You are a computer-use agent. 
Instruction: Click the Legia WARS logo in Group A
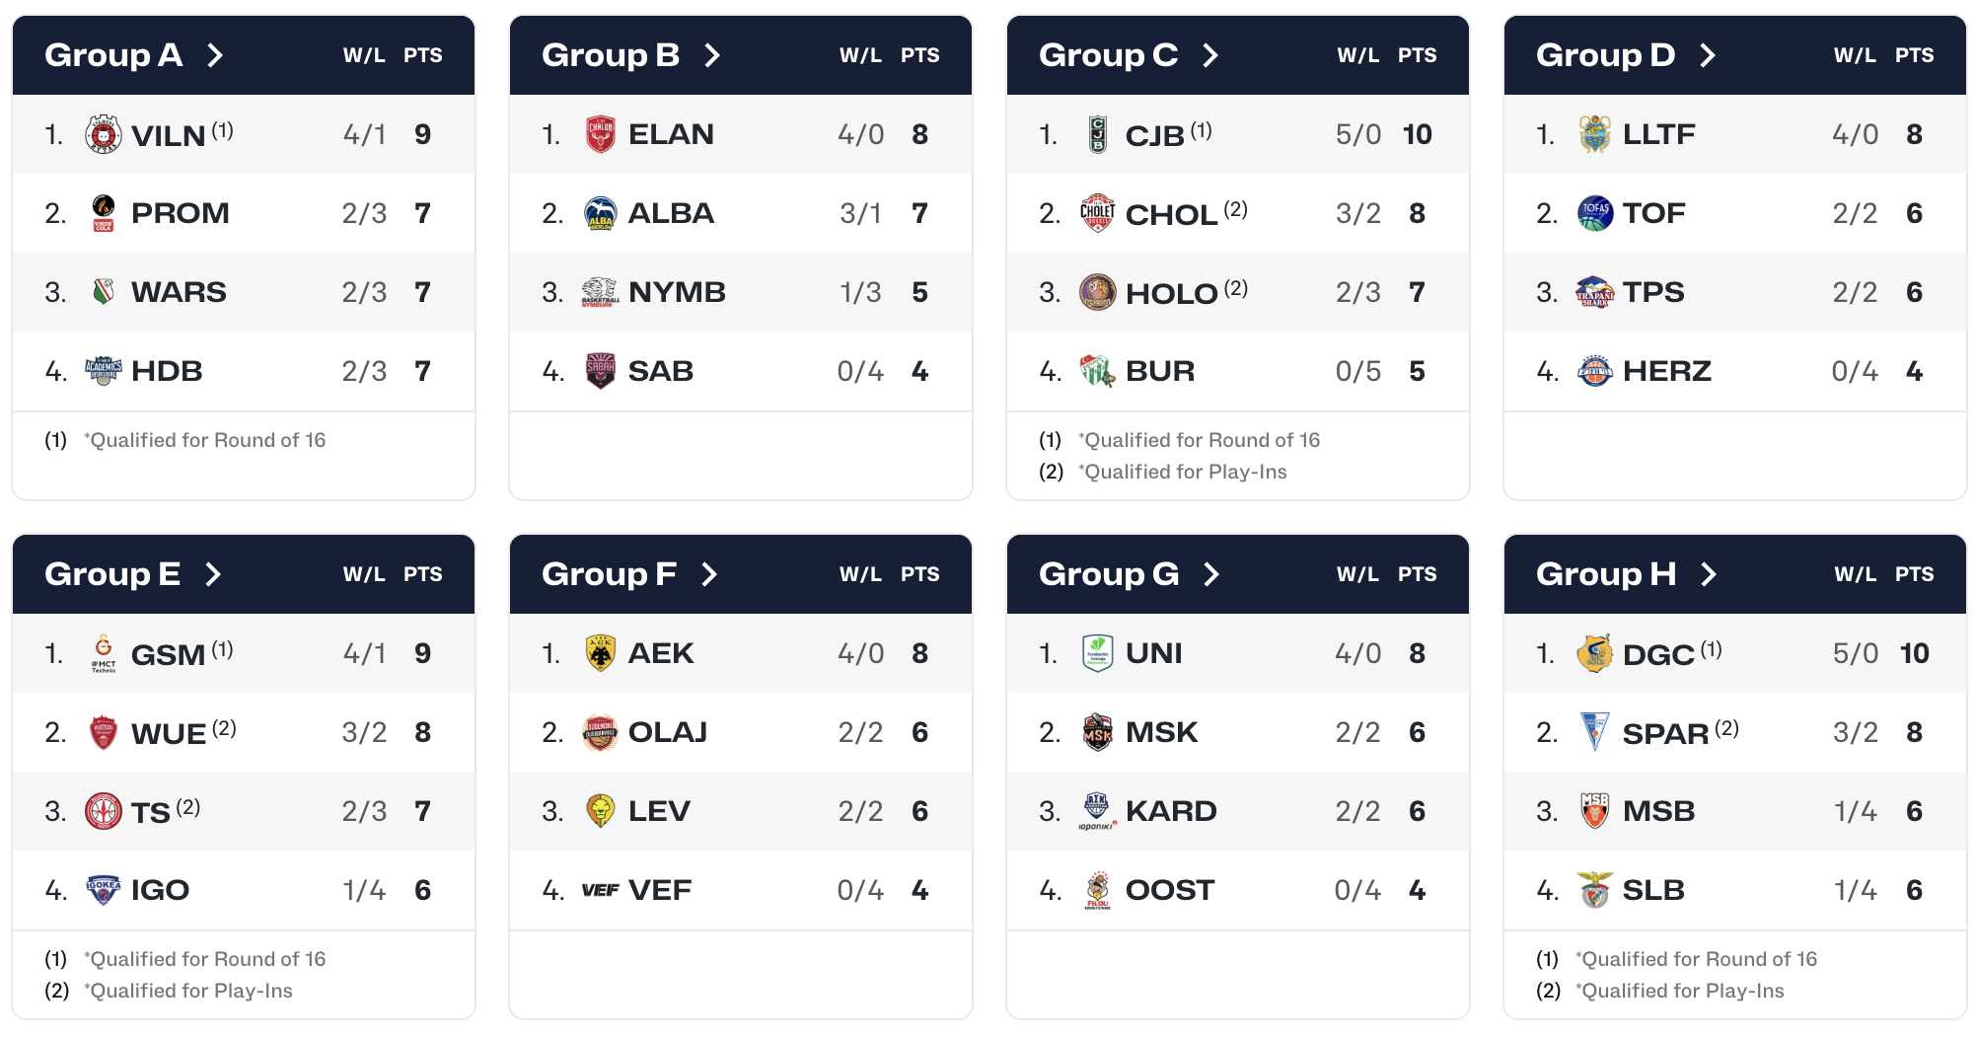(x=104, y=292)
